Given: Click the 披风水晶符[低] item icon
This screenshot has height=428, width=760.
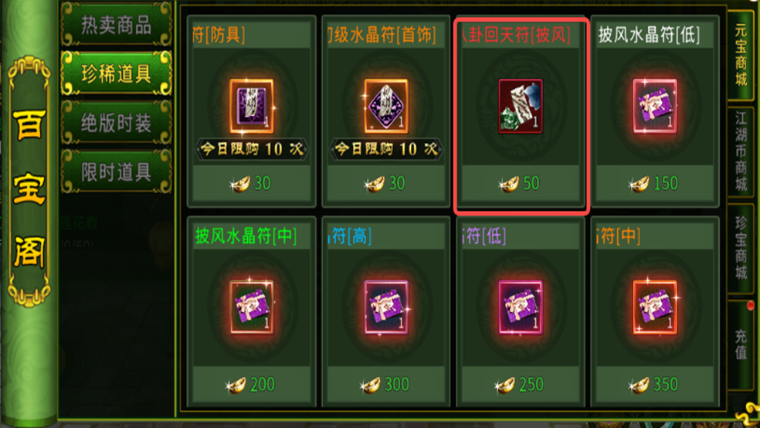Looking at the screenshot, I should [x=655, y=106].
